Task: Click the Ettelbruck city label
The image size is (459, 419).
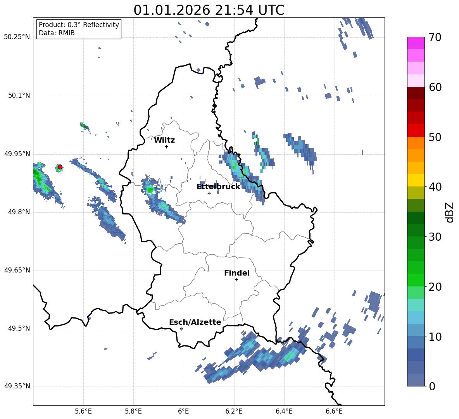Action: [x=218, y=187]
